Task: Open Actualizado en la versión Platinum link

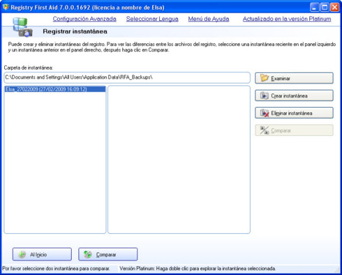Action: (x=287, y=19)
